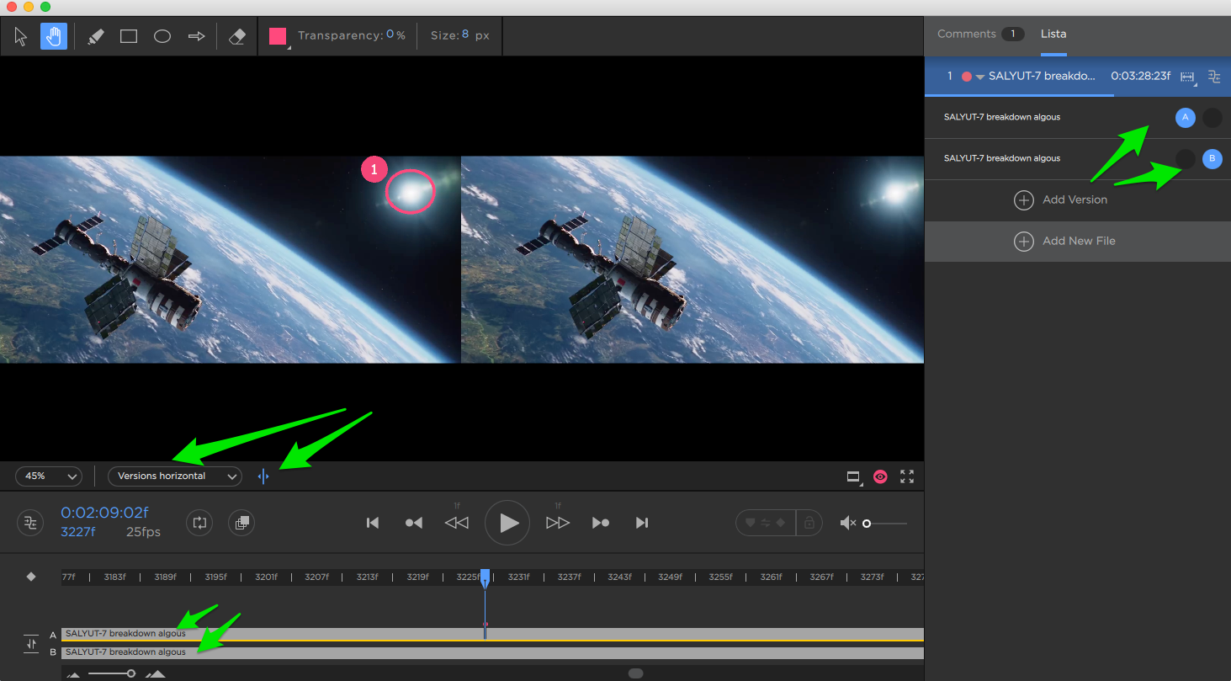
Task: Click Add Version button
Action: (1061, 200)
